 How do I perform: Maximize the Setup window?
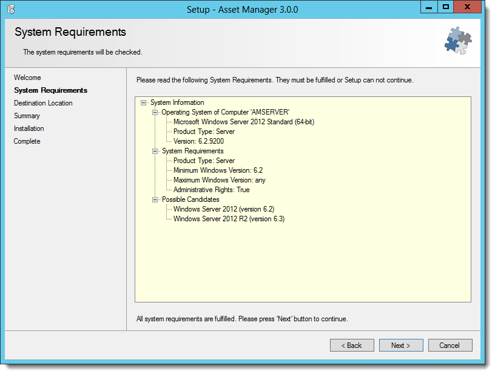[x=445, y=7]
